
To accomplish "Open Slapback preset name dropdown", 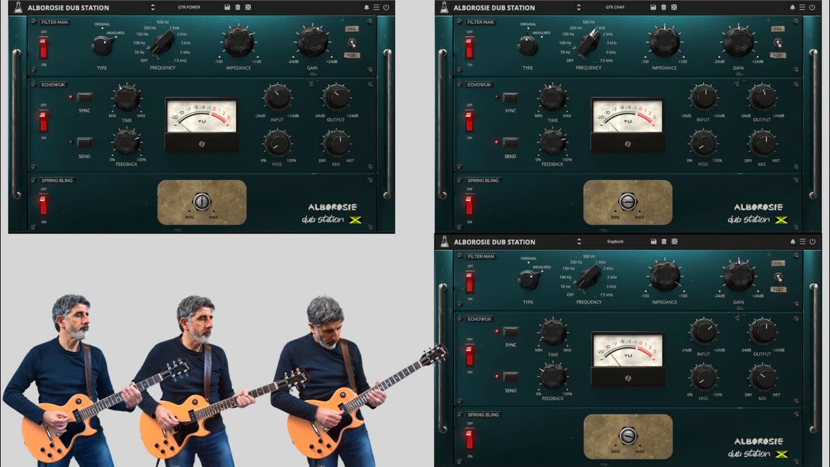I will (615, 241).
